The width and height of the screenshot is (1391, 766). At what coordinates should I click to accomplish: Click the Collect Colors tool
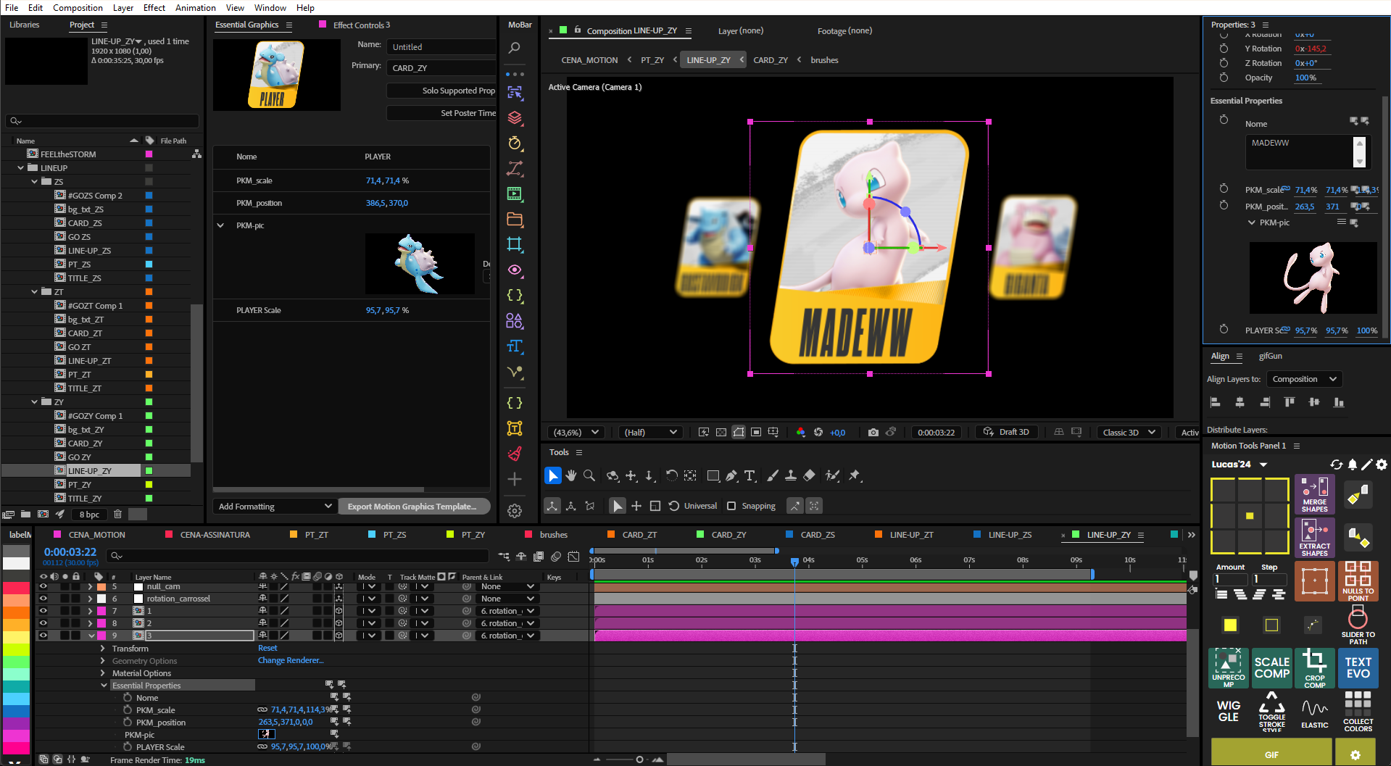[x=1358, y=712]
